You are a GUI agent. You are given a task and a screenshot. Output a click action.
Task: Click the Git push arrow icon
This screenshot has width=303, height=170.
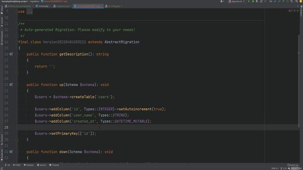(283, 1)
